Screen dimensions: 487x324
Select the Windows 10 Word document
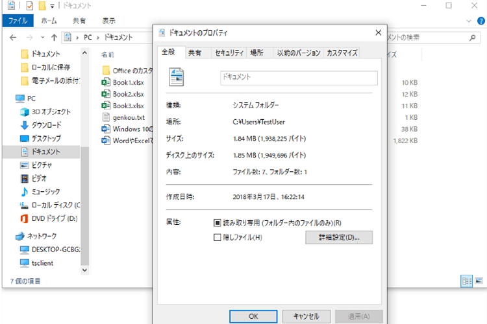[x=127, y=129]
